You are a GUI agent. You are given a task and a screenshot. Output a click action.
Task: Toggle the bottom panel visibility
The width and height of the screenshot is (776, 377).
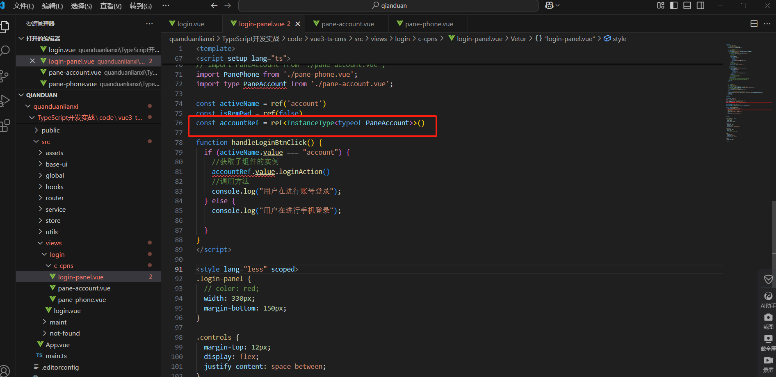pyautogui.click(x=687, y=5)
